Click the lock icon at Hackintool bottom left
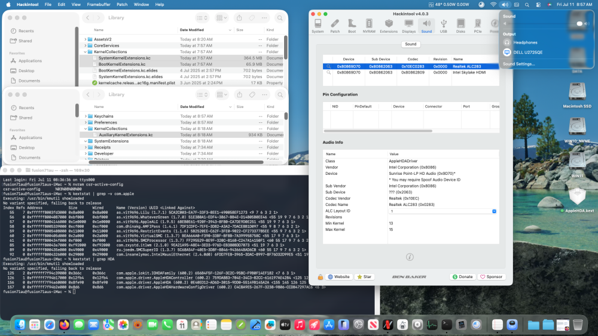The width and height of the screenshot is (598, 336). pyautogui.click(x=321, y=277)
